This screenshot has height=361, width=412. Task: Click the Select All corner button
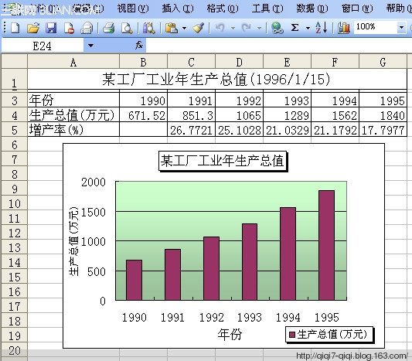(14, 62)
